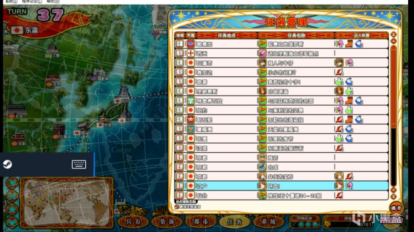
Task: Click the cross emblem in the 西贡 row
Action: click(x=191, y=53)
